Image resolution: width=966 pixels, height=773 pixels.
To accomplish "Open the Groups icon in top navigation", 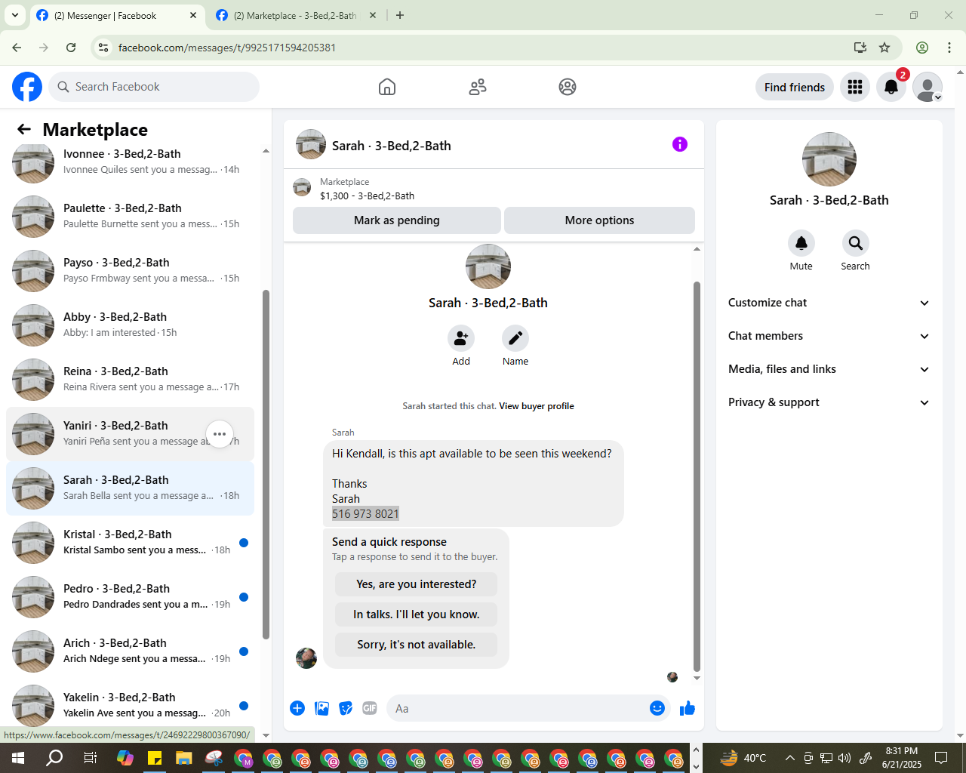I will point(568,87).
